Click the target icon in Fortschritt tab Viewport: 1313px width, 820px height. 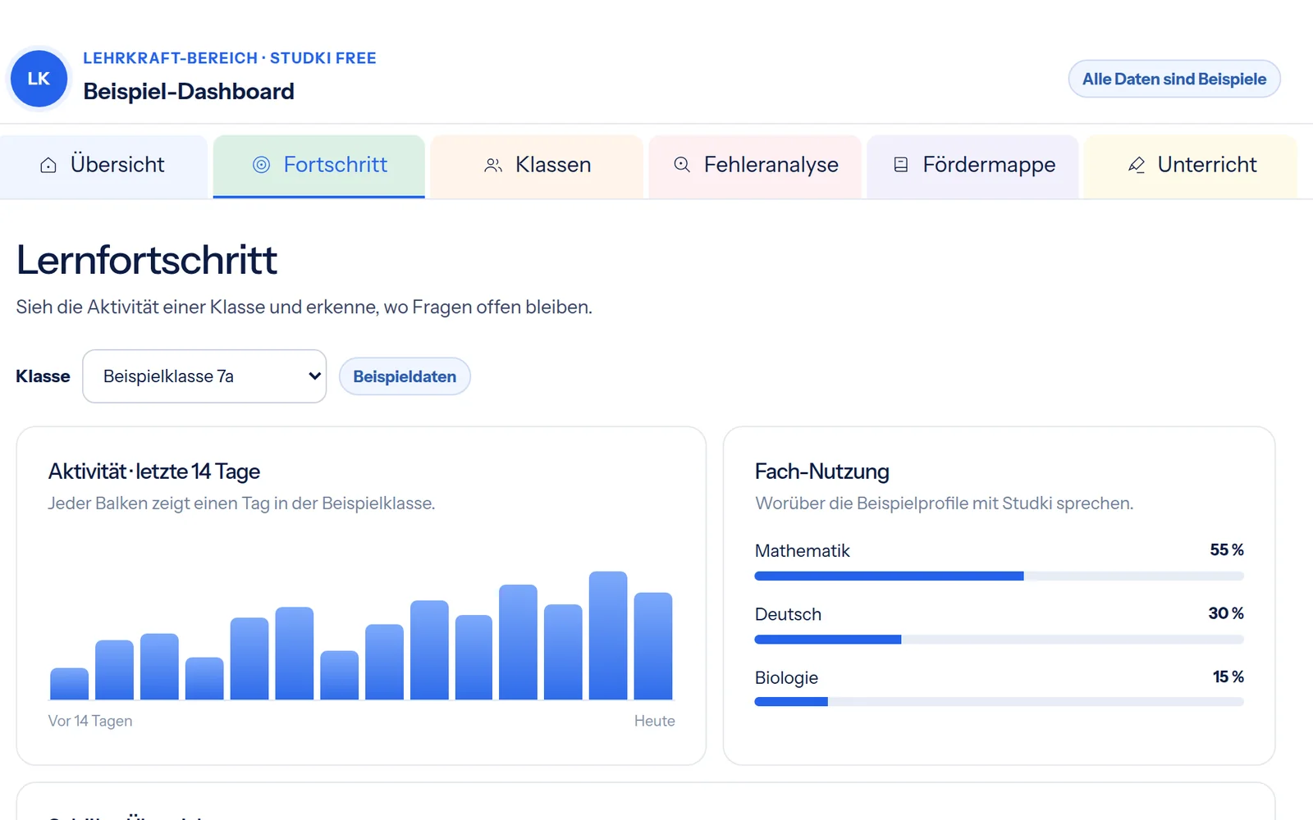(261, 165)
